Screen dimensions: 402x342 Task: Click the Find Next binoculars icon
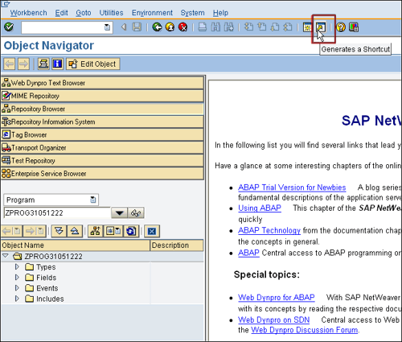tap(228, 27)
